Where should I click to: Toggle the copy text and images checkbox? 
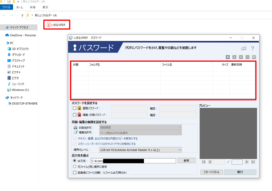(75, 138)
